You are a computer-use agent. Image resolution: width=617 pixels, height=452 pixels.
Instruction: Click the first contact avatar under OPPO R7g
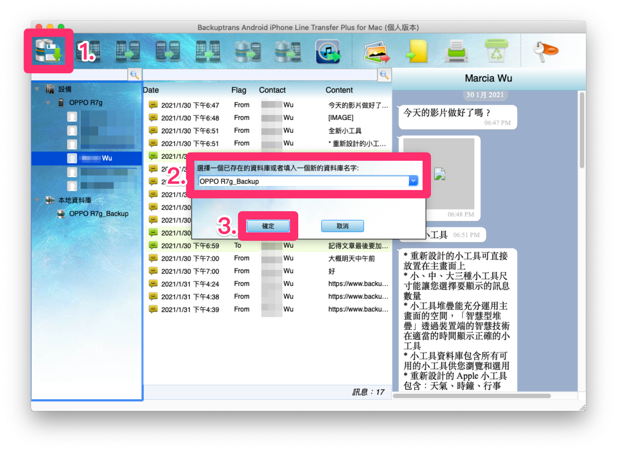tap(72, 117)
